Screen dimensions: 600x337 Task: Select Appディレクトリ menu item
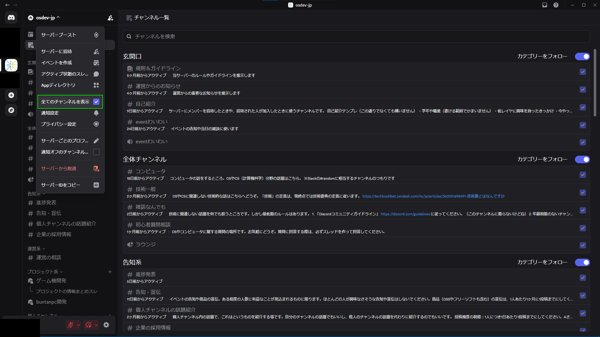click(x=70, y=85)
